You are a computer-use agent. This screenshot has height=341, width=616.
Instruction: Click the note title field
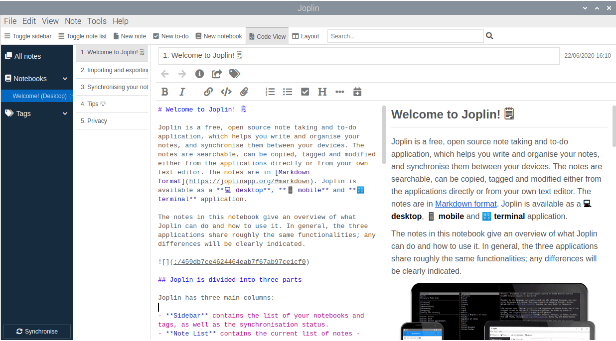359,56
